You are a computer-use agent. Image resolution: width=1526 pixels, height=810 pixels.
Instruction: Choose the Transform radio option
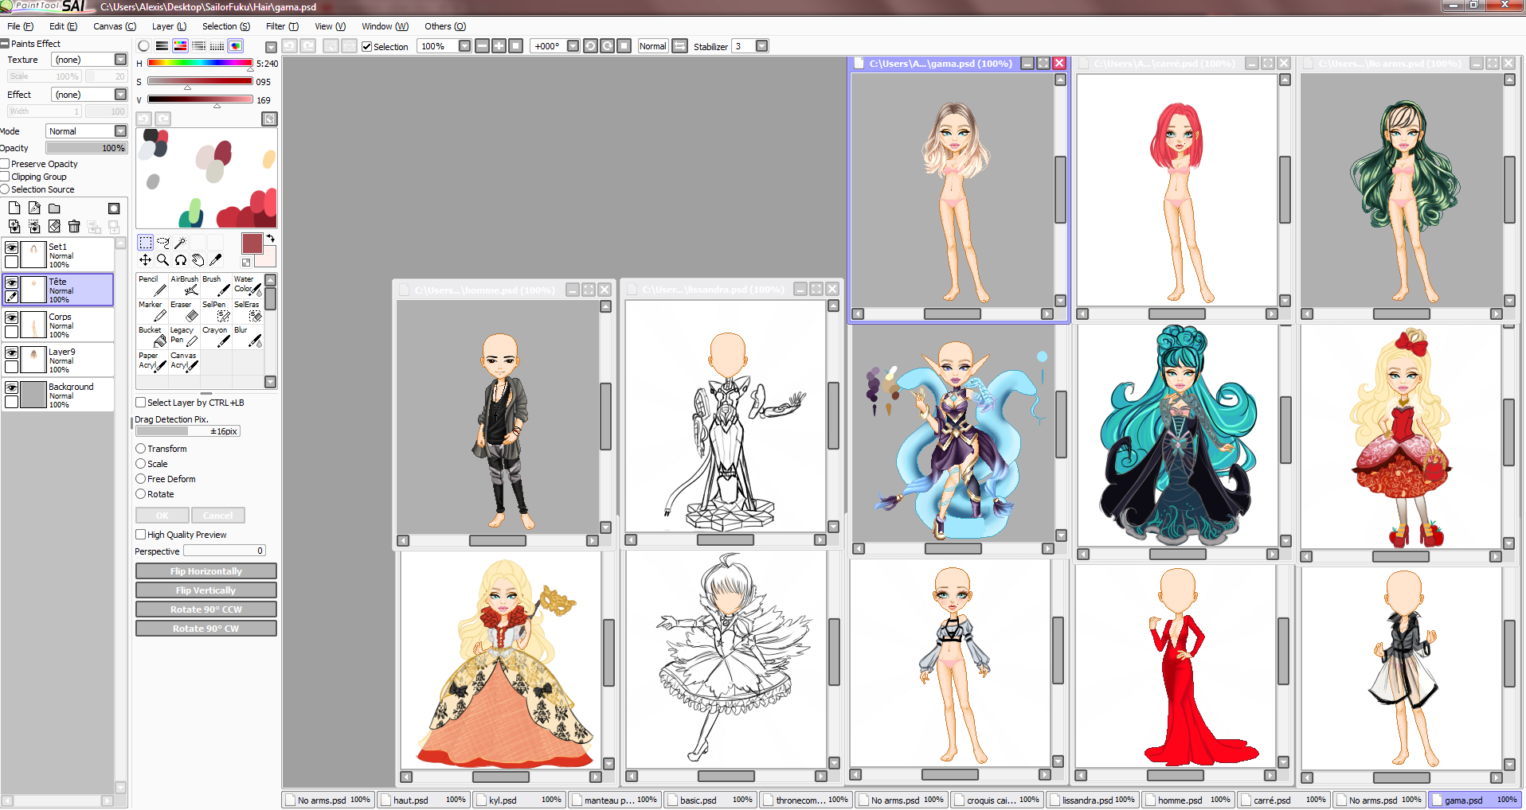tap(141, 449)
